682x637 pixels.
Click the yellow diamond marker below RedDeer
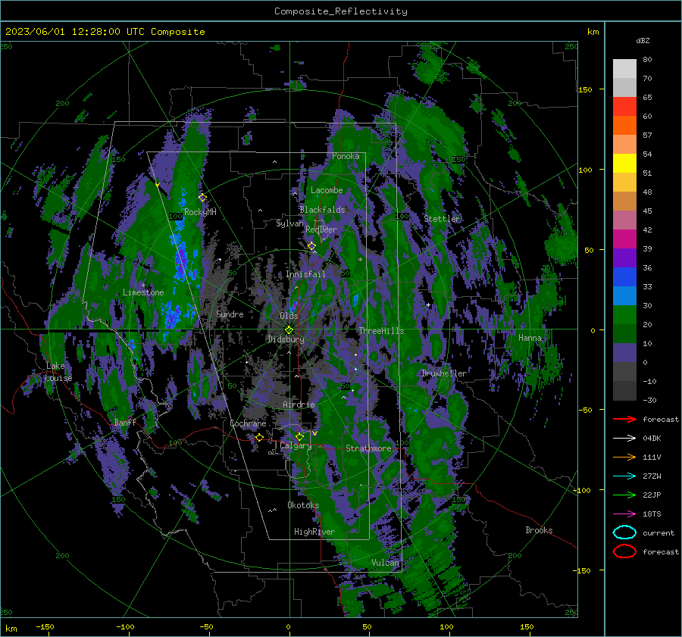pos(311,246)
